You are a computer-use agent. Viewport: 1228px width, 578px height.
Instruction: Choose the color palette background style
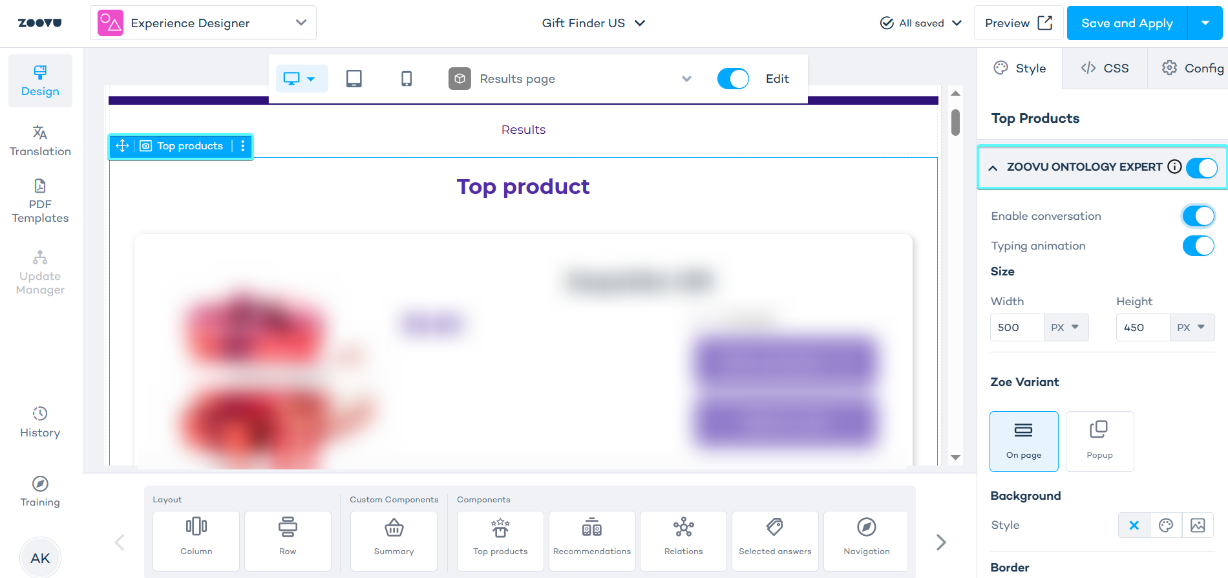pos(1166,525)
